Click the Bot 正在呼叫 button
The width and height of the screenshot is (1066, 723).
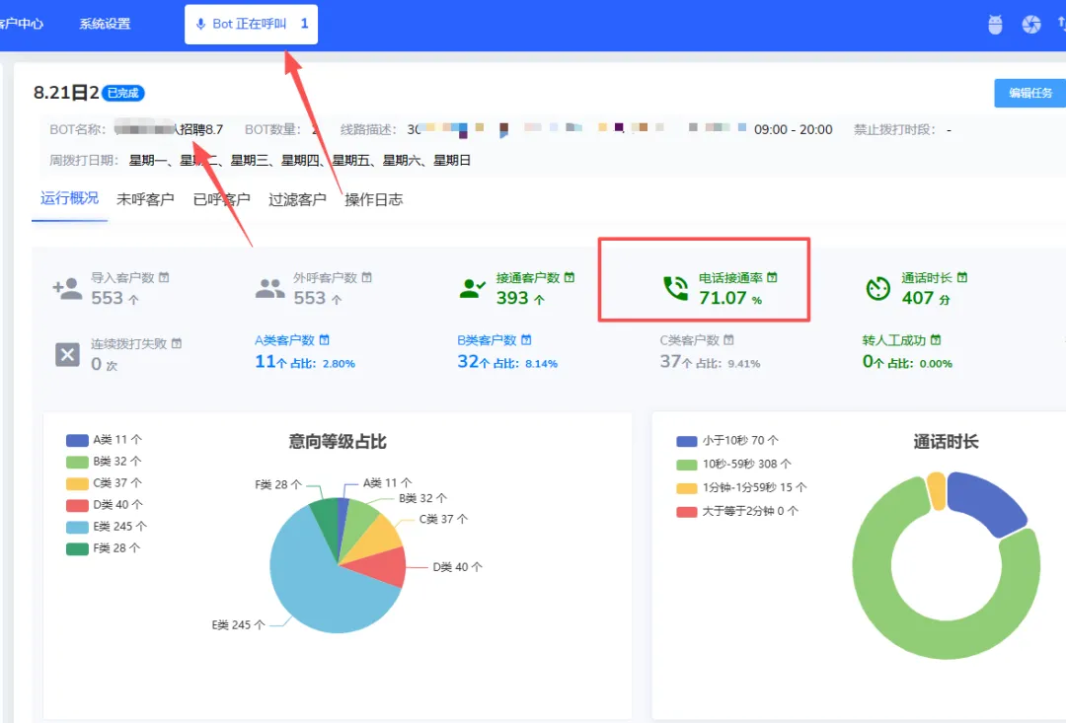pyautogui.click(x=250, y=25)
